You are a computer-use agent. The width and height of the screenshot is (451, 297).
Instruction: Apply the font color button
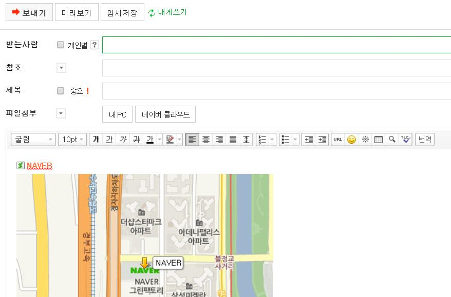[x=150, y=140]
